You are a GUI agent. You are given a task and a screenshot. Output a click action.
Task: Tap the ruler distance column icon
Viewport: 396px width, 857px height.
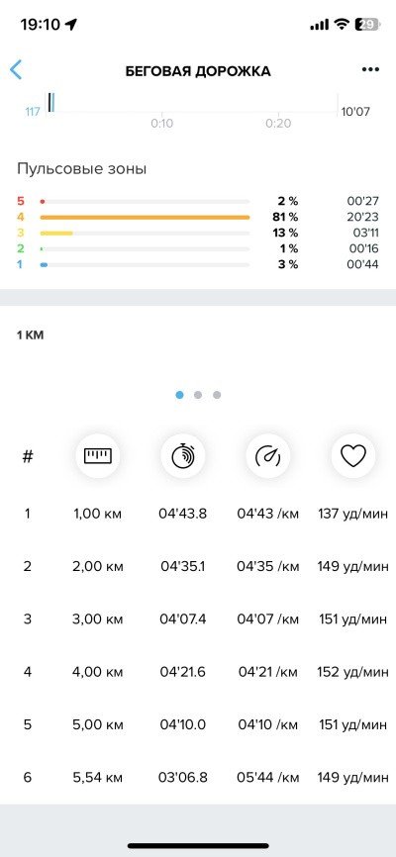pyautogui.click(x=97, y=456)
